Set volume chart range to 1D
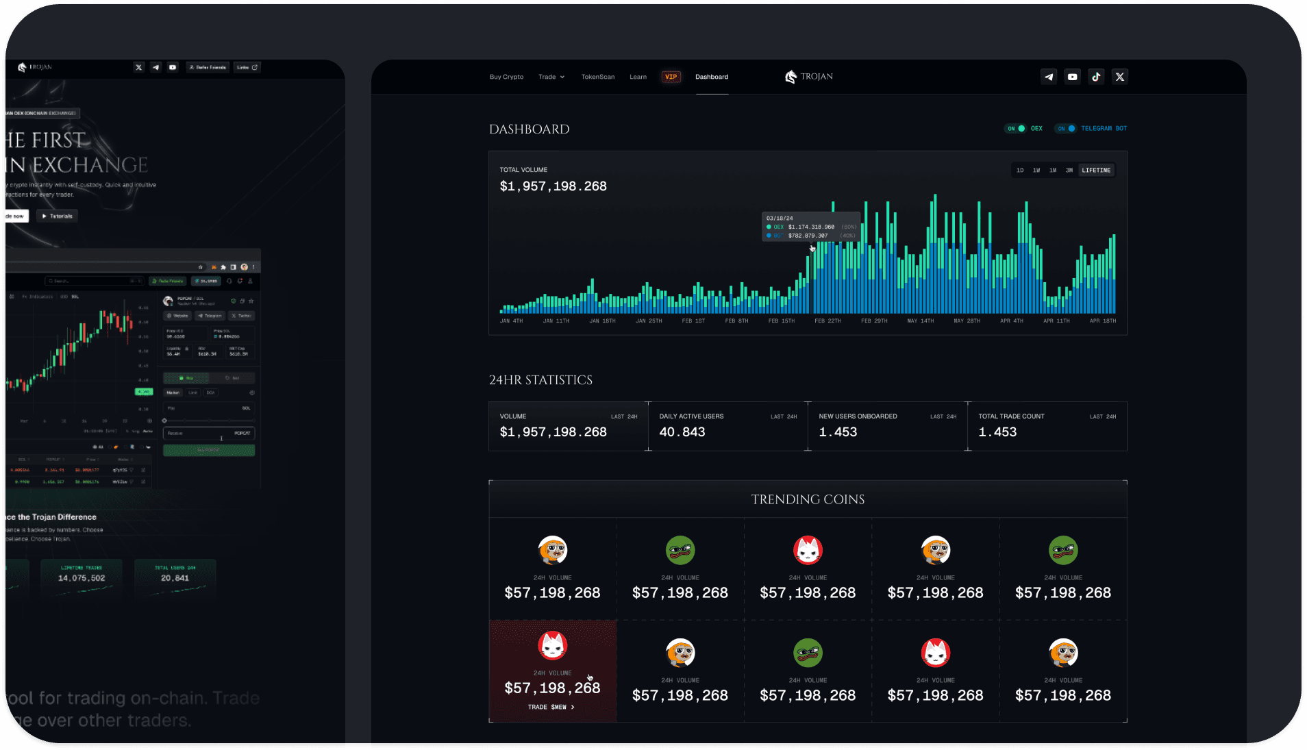 pos(1020,171)
